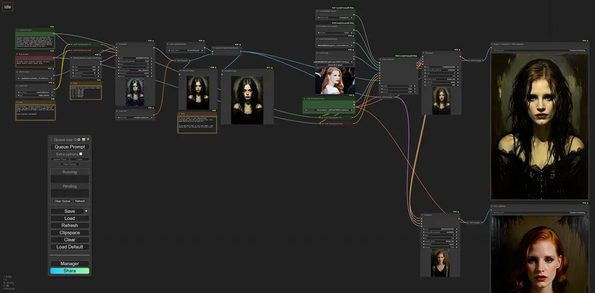
Task: Collapse the Load InstantID Model node via its dot
Action: (317, 11)
